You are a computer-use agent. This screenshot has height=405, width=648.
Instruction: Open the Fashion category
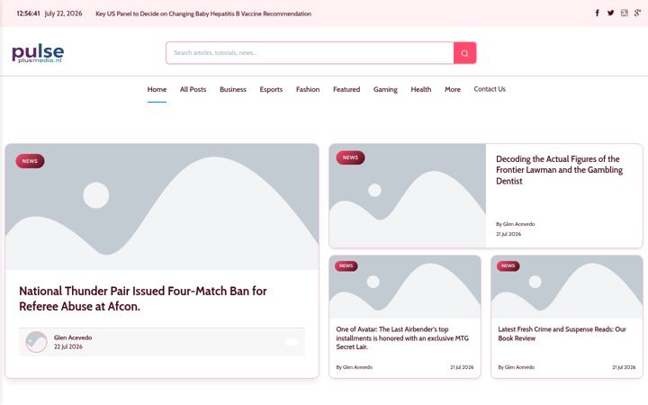coord(308,89)
